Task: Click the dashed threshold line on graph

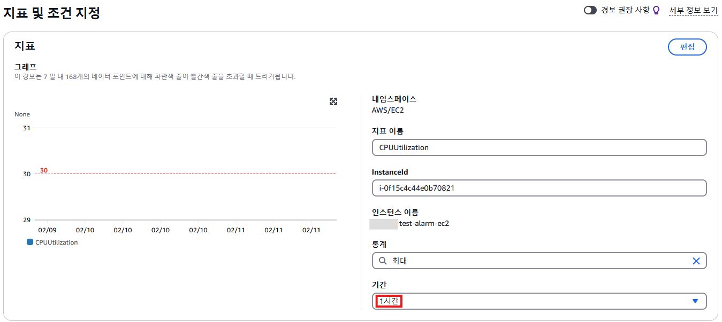Action: pos(187,174)
